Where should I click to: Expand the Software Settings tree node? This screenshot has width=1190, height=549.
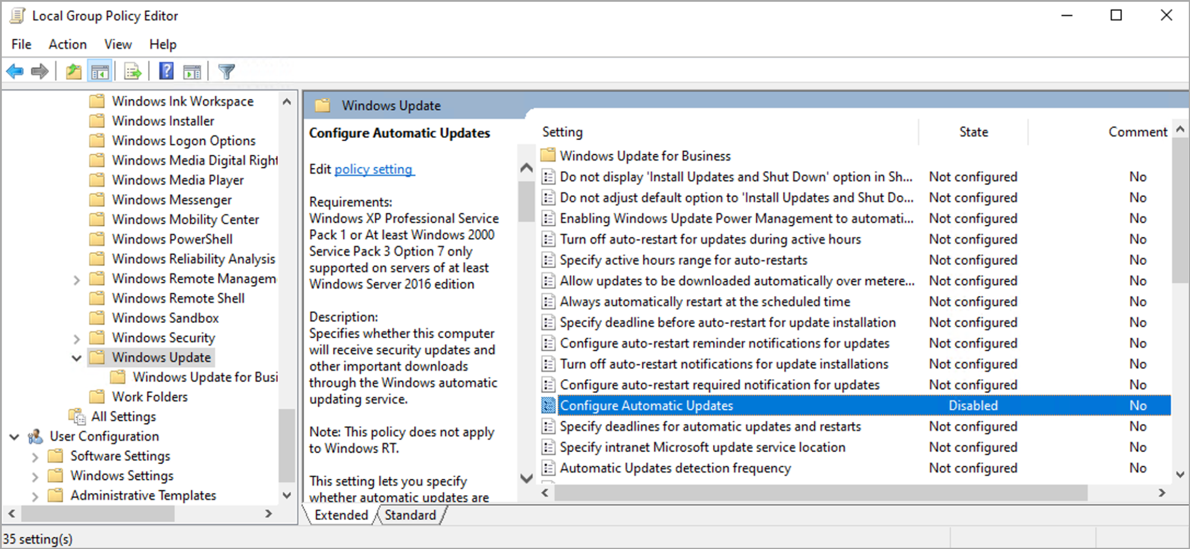point(35,457)
